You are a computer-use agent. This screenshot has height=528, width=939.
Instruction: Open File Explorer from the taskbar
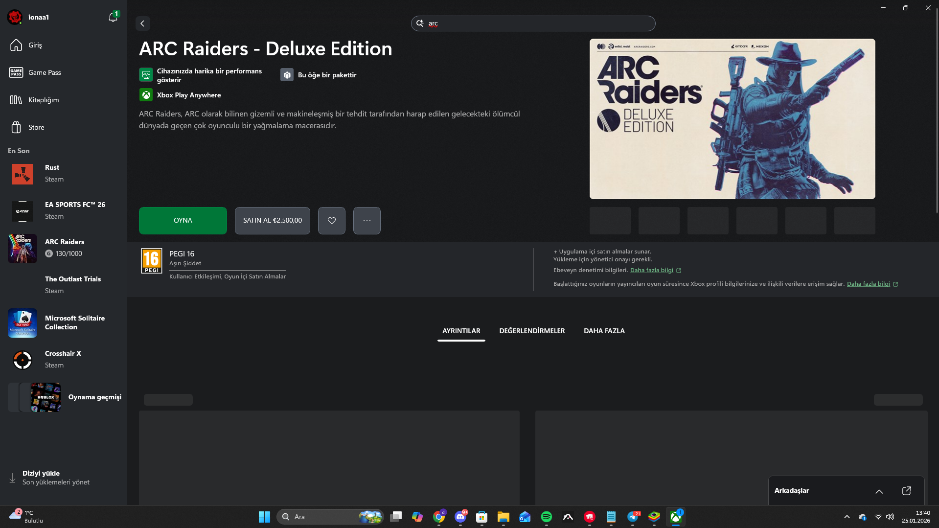[x=504, y=517]
